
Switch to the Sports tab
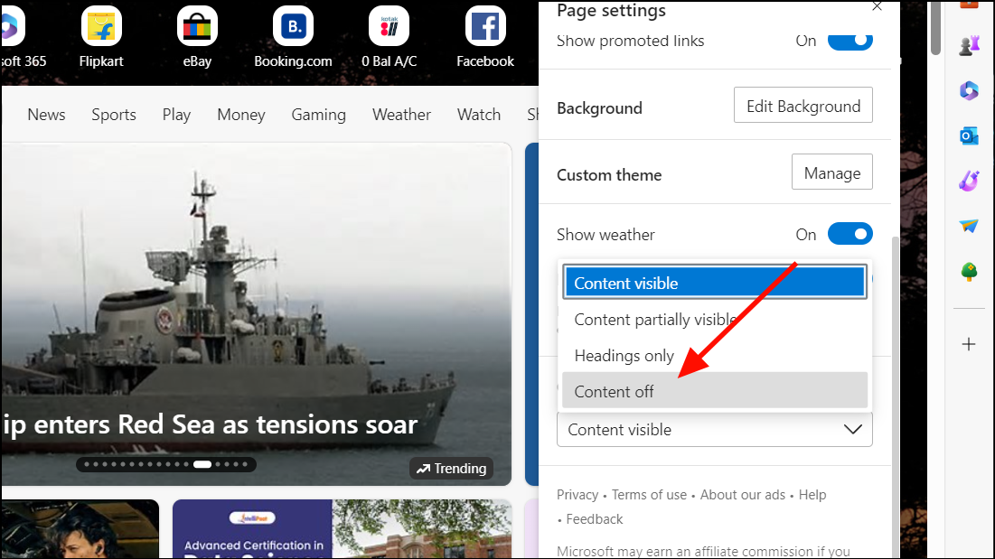tap(114, 115)
